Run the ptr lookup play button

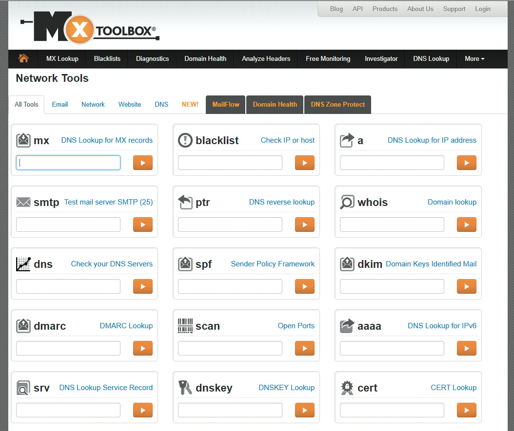coord(305,225)
